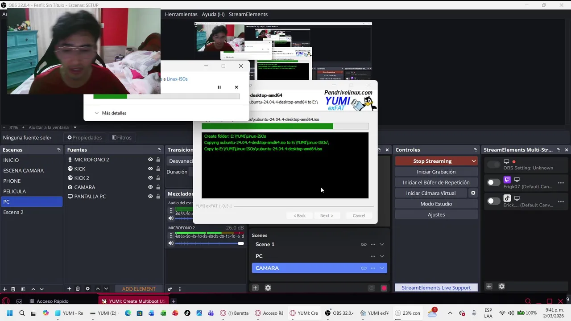Open Multi-Stream panel settings gear
The height and width of the screenshot is (321, 571).
point(501,286)
